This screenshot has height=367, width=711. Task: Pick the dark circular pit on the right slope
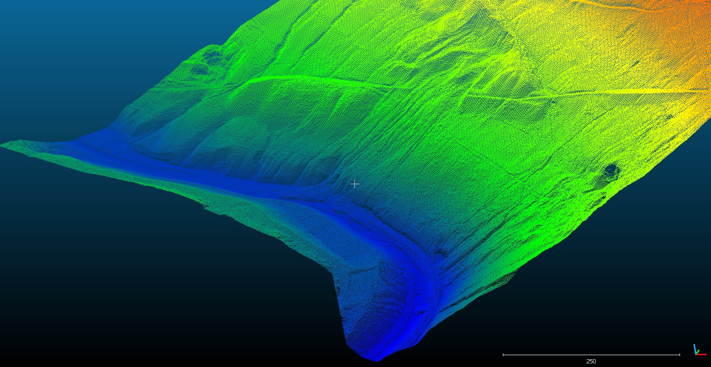click(610, 171)
